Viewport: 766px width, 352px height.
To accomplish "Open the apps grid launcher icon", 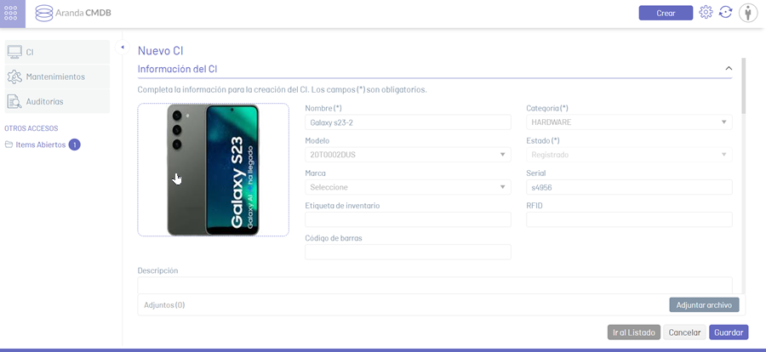I will pos(10,14).
